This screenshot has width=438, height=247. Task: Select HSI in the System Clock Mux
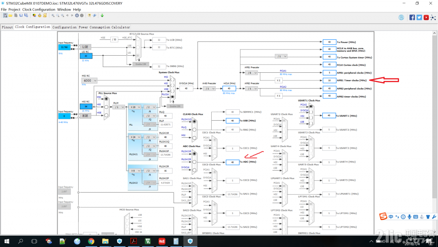click(172, 85)
